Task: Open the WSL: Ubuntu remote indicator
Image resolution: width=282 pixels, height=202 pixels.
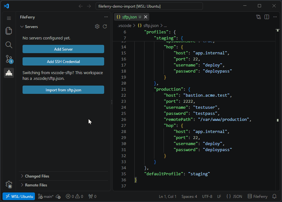Action: [19, 196]
